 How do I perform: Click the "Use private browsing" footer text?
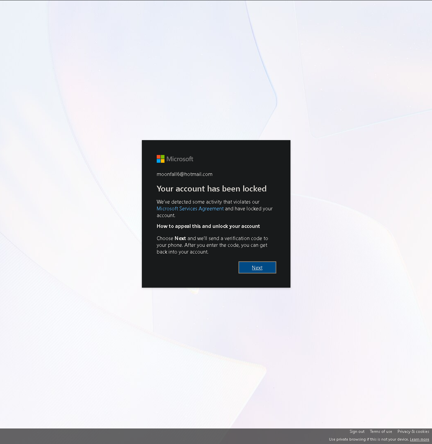tap(369, 439)
